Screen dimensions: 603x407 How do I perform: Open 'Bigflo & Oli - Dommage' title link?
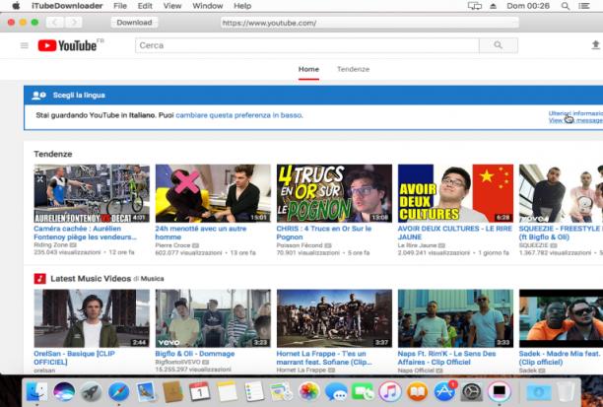pos(194,354)
